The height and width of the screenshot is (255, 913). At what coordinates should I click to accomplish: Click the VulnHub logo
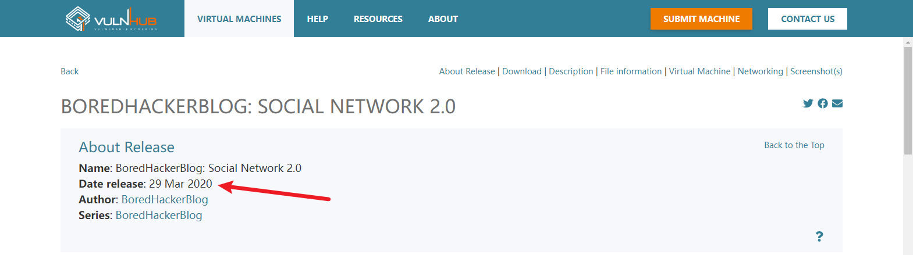(111, 19)
